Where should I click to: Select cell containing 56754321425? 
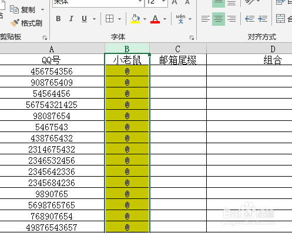click(x=52, y=104)
